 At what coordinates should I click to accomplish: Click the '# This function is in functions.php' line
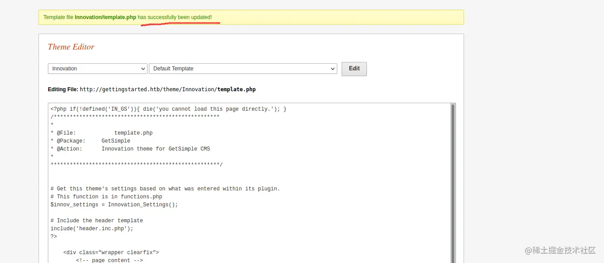106,197
